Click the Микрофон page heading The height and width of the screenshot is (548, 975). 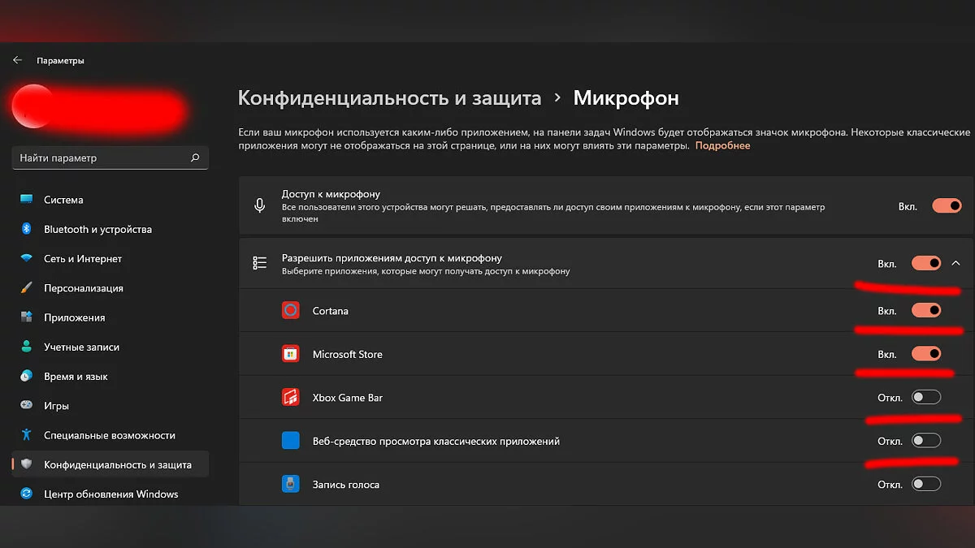pyautogui.click(x=626, y=98)
